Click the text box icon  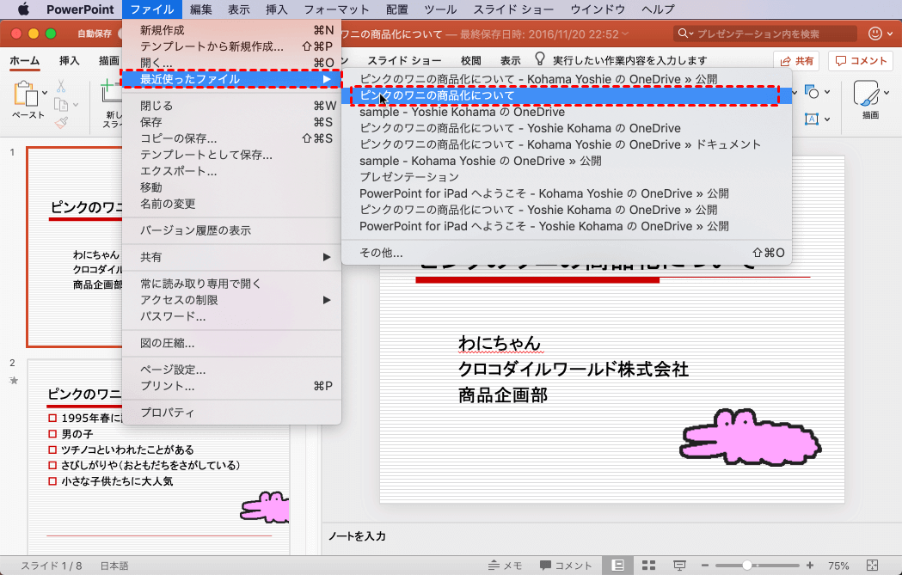coord(810,119)
